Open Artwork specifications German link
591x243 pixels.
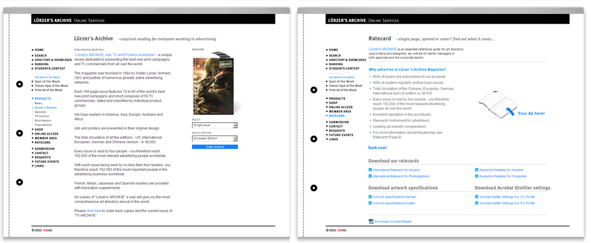click(x=394, y=196)
